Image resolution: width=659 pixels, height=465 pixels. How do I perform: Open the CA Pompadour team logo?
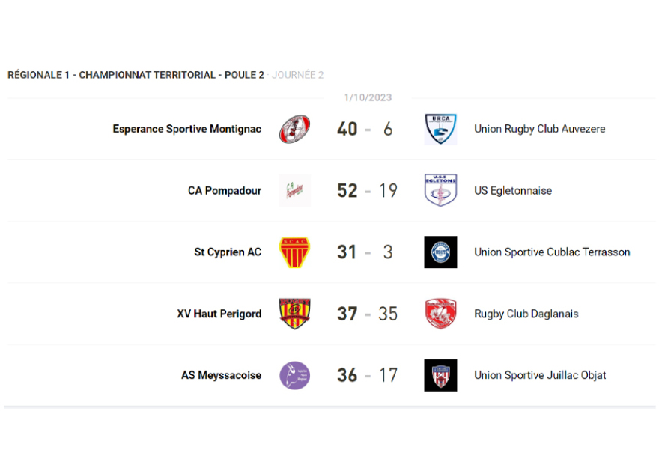(294, 190)
